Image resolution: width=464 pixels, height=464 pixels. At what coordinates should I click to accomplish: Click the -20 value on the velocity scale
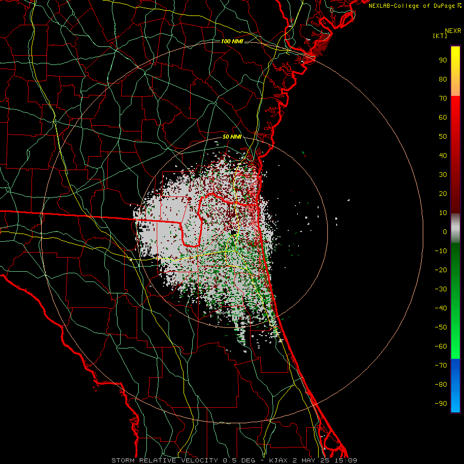[x=441, y=270]
